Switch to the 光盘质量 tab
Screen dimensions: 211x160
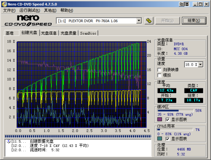point(68,33)
